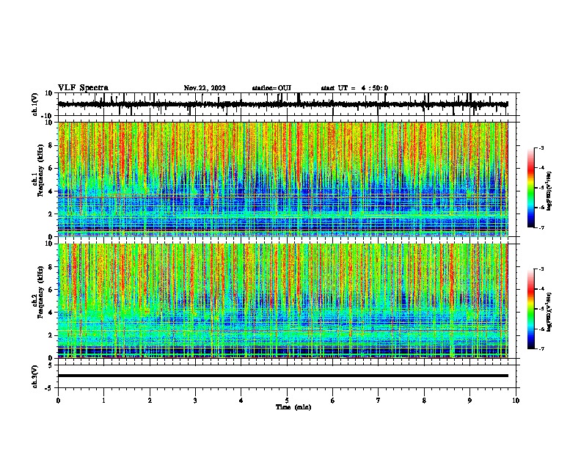Click the "-7" label on ch.1 color scale
This screenshot has width=581, height=449.
point(541,227)
